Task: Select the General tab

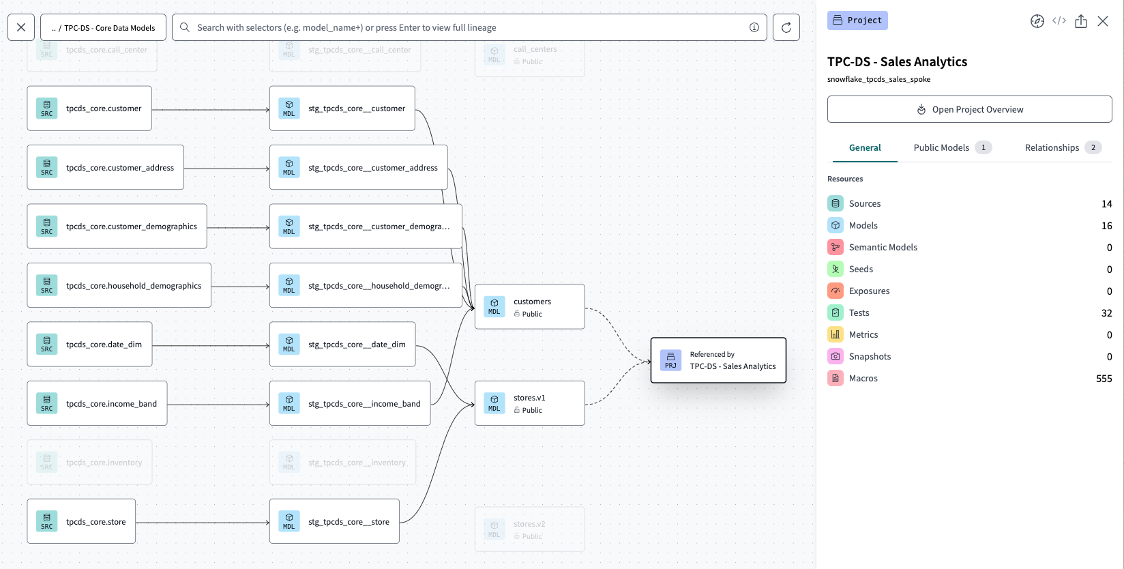Action: [x=864, y=148]
